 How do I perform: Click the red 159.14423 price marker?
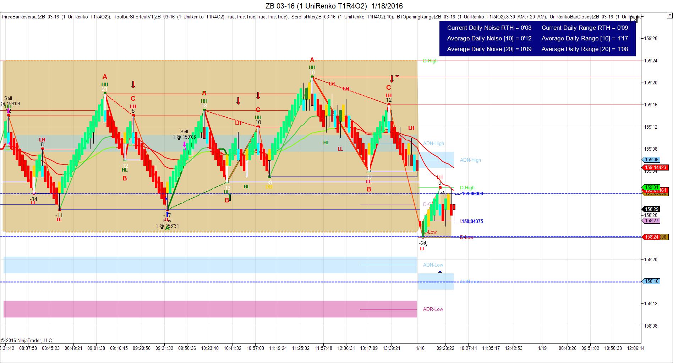655,167
